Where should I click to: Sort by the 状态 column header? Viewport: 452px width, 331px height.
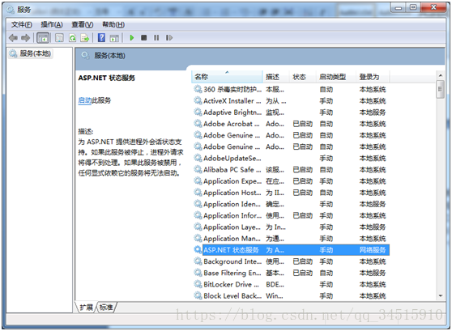pos(303,77)
